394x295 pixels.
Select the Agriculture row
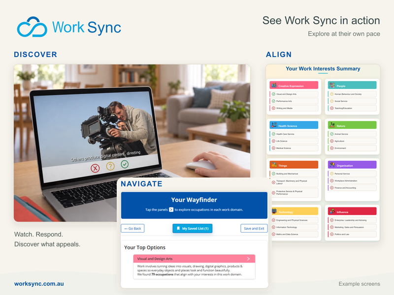click(x=352, y=141)
